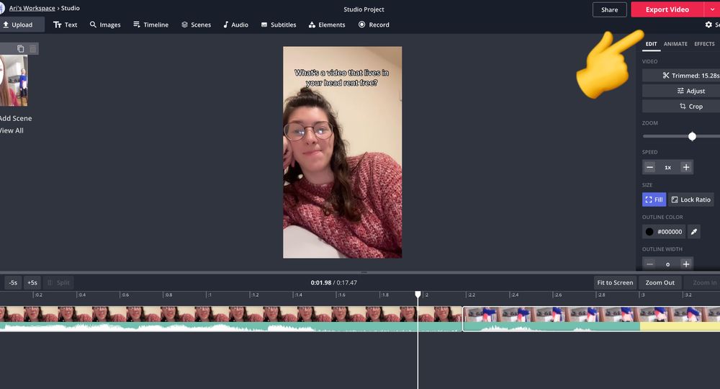The height and width of the screenshot is (389, 720).
Task: Click the delete scene trash icon
Action: (x=32, y=49)
